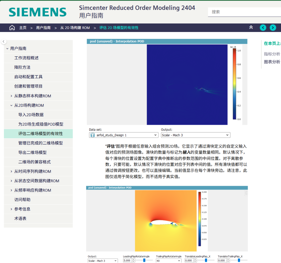The image size is (281, 263).
Task: Open 术语表 in the sidebar
Action: (20, 219)
